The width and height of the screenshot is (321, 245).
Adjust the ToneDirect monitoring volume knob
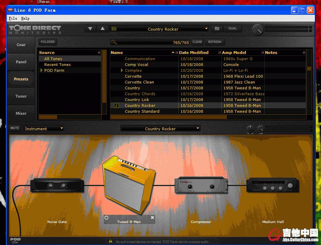(x=257, y=30)
